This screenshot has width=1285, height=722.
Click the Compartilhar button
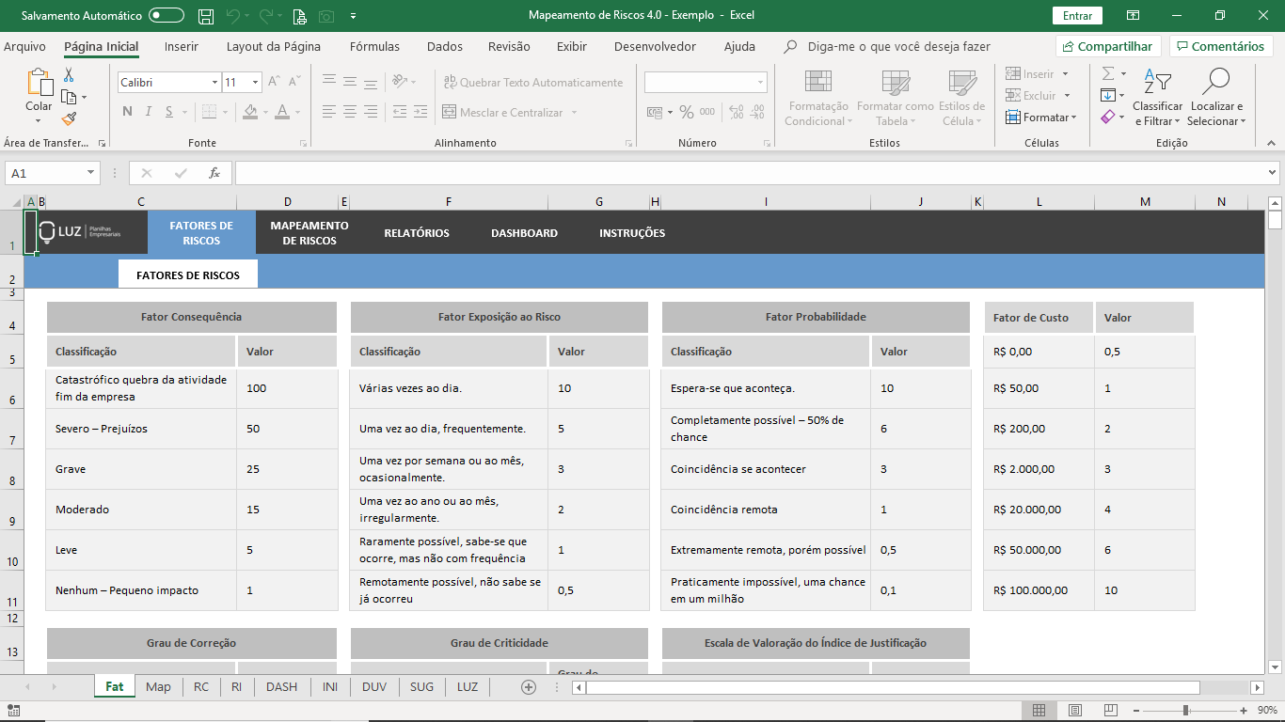(x=1107, y=46)
